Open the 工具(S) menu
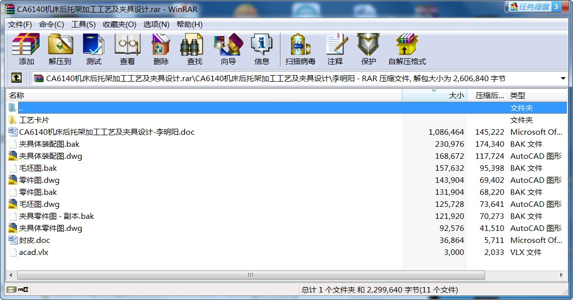Screen dimensions: 573x300 [x=83, y=25]
